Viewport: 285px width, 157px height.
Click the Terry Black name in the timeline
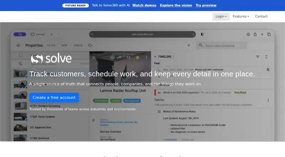[240, 92]
